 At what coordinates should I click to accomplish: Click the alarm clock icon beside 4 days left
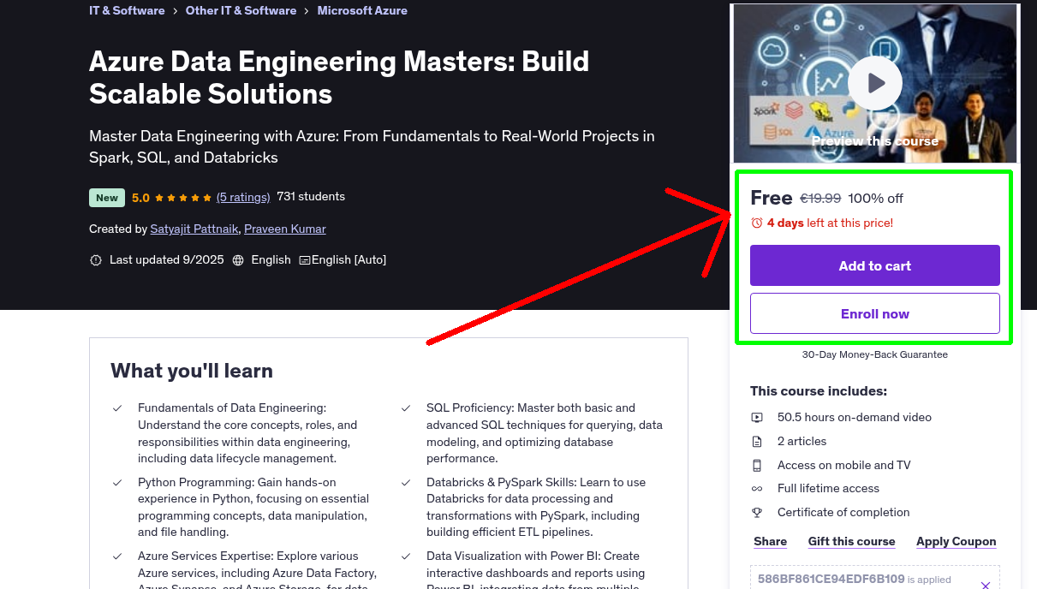click(757, 223)
